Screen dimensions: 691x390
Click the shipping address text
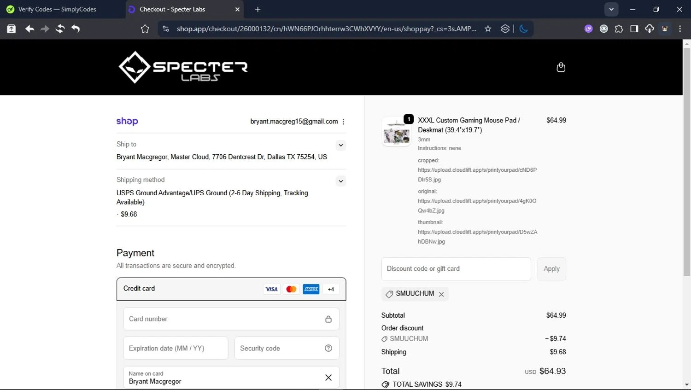coord(222,157)
